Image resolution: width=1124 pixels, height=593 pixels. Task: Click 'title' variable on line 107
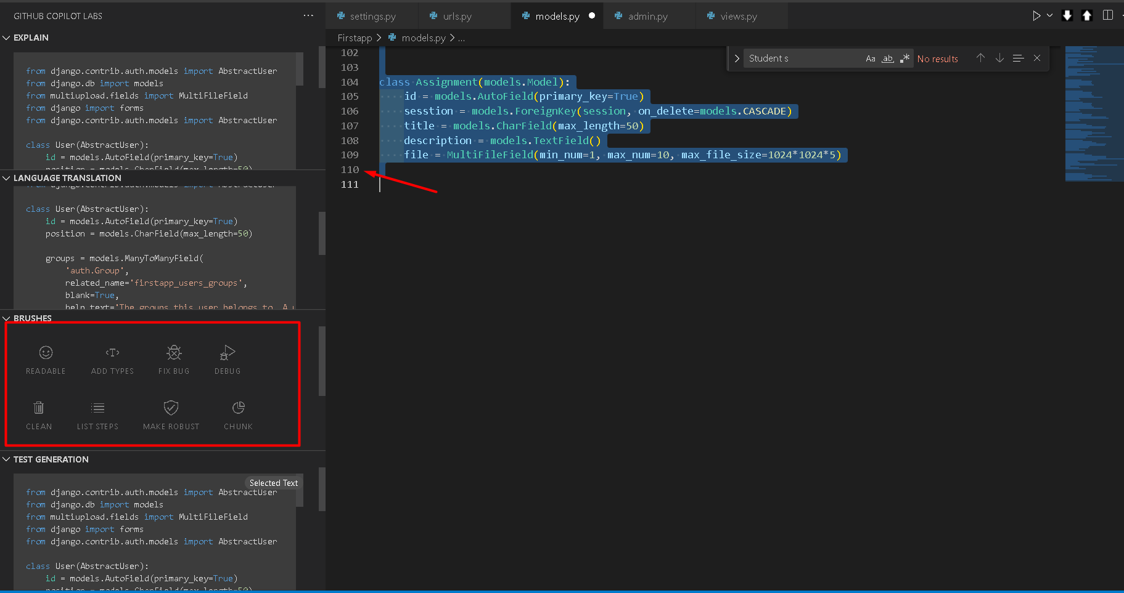click(419, 126)
